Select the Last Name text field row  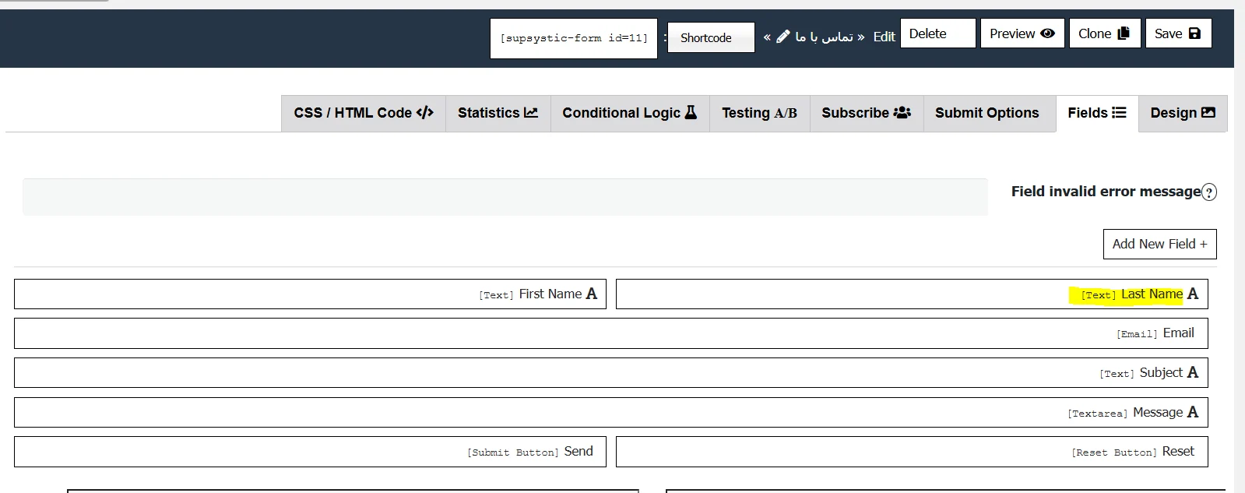pos(911,294)
